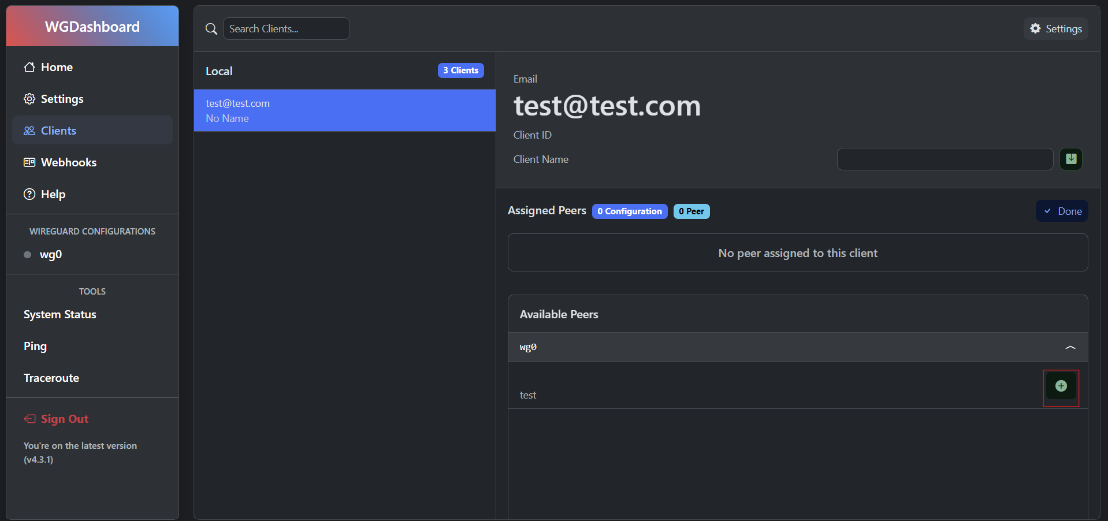Click the question mark Help icon
Screen dimensions: 1108x521
click(x=29, y=194)
